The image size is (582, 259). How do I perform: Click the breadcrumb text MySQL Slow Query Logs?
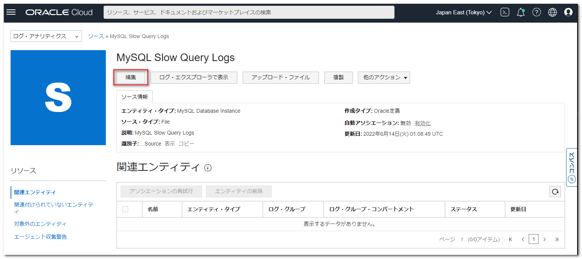point(139,36)
